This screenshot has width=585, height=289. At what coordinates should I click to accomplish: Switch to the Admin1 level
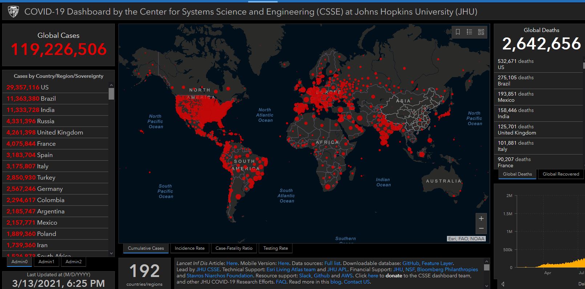[47, 262]
